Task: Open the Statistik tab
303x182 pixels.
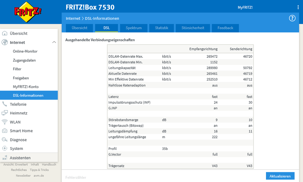Action: tap(161, 28)
